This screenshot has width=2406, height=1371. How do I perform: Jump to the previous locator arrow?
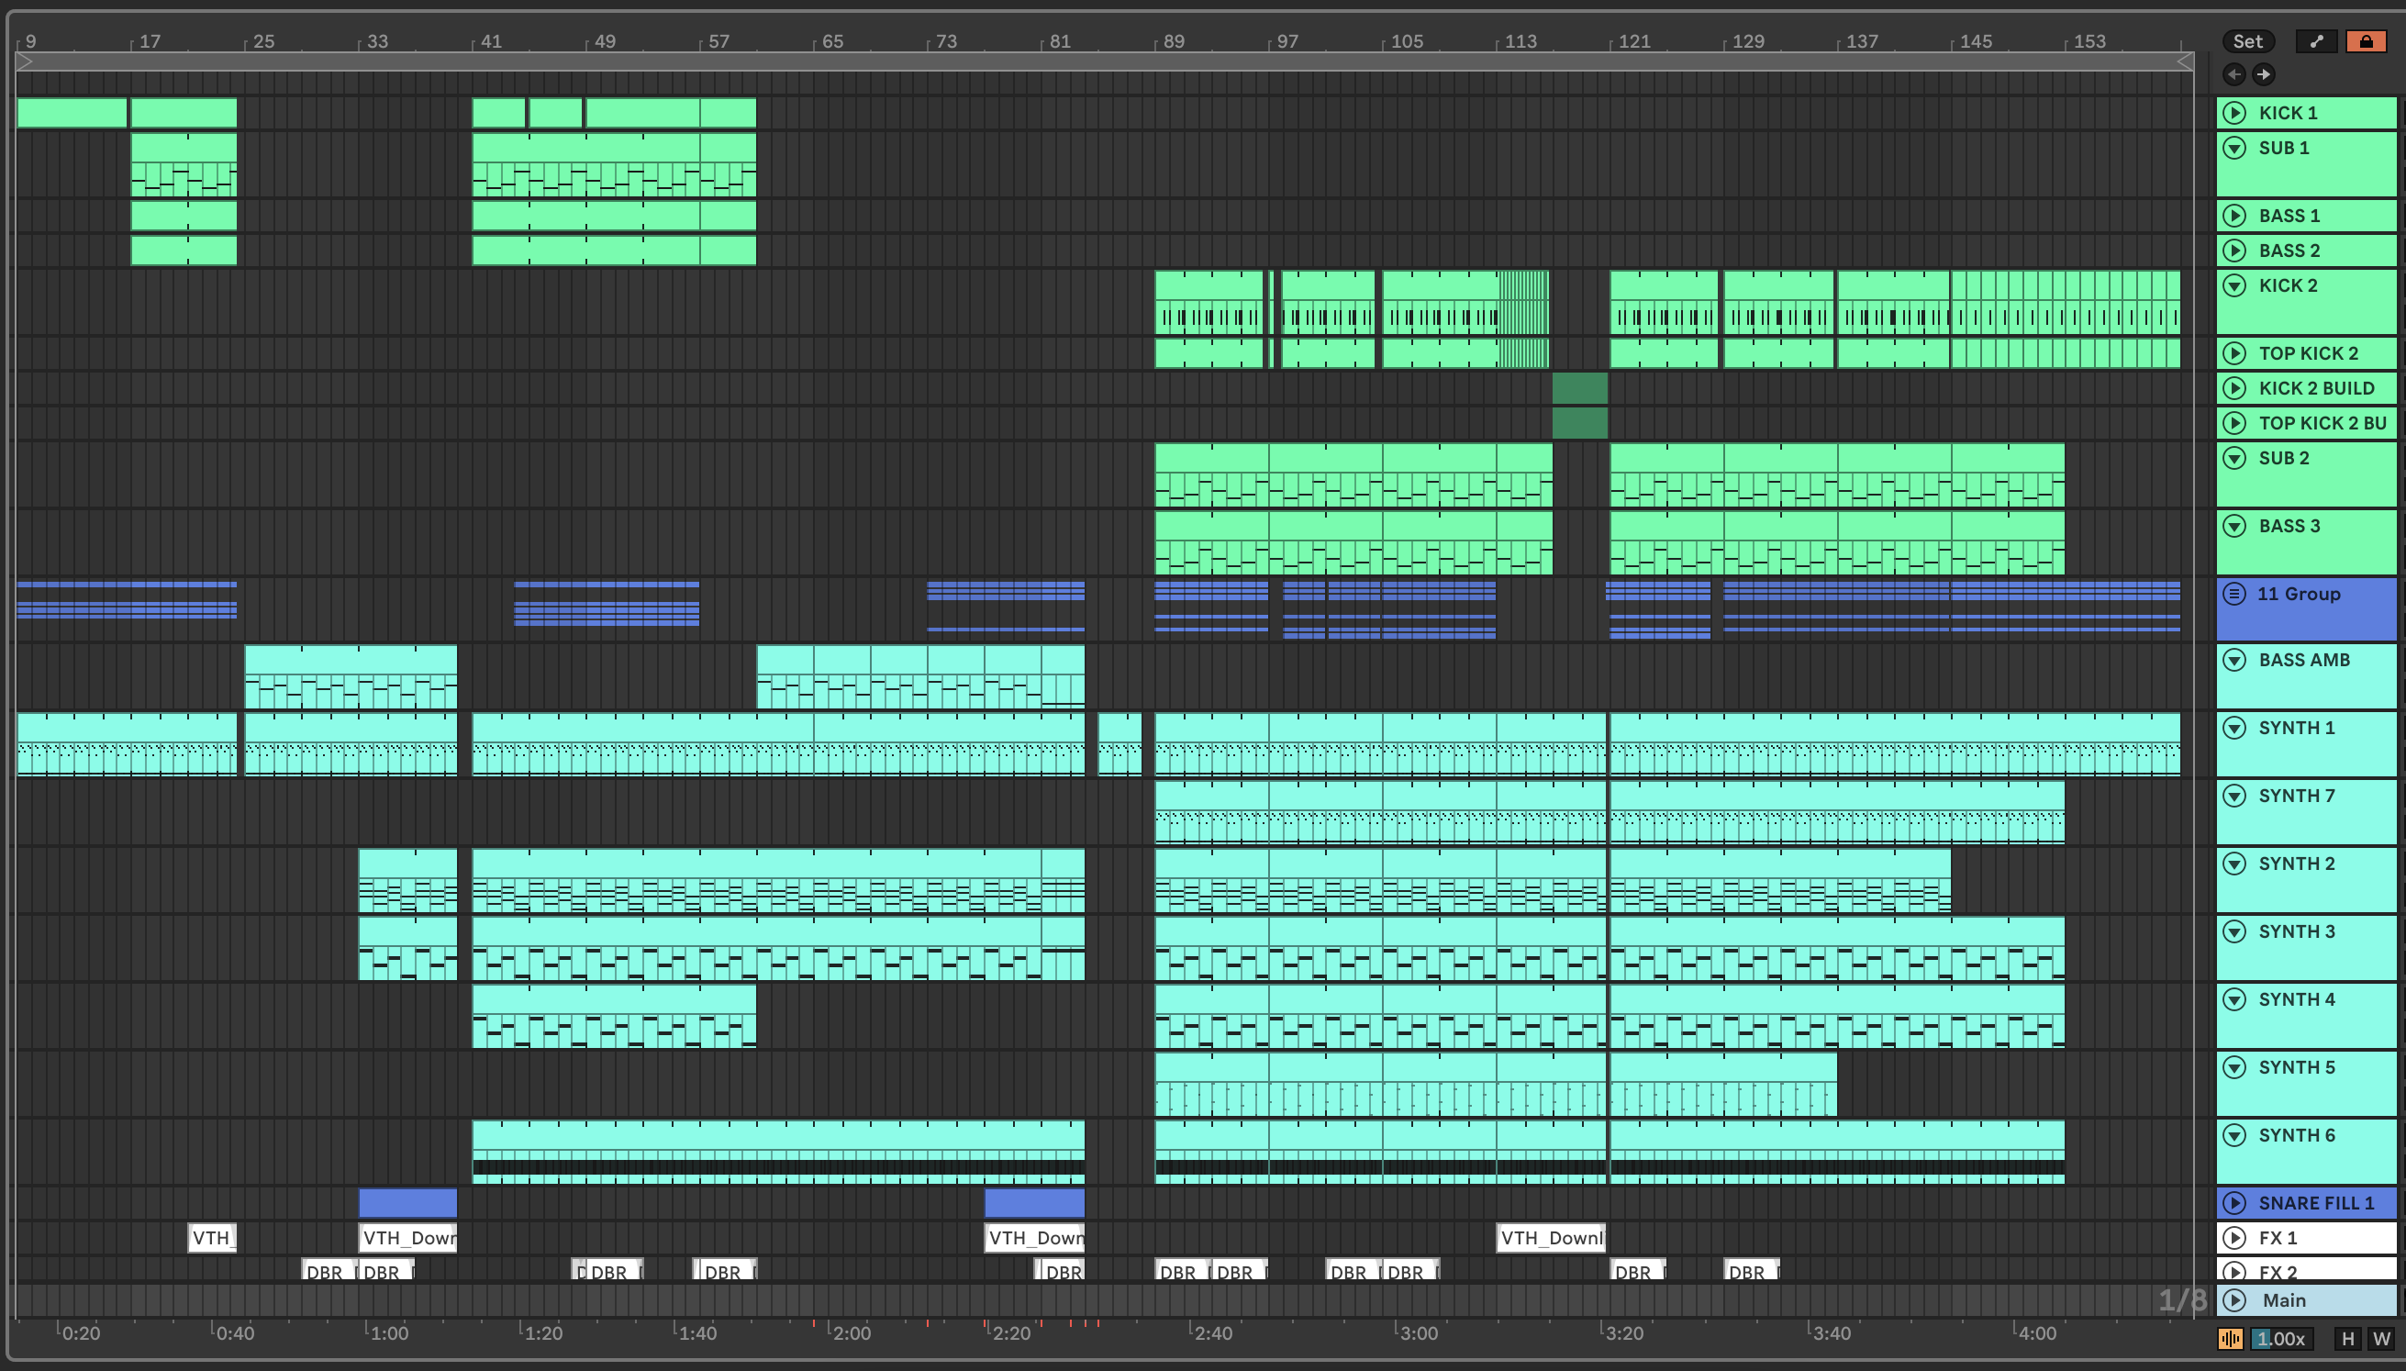2233,74
